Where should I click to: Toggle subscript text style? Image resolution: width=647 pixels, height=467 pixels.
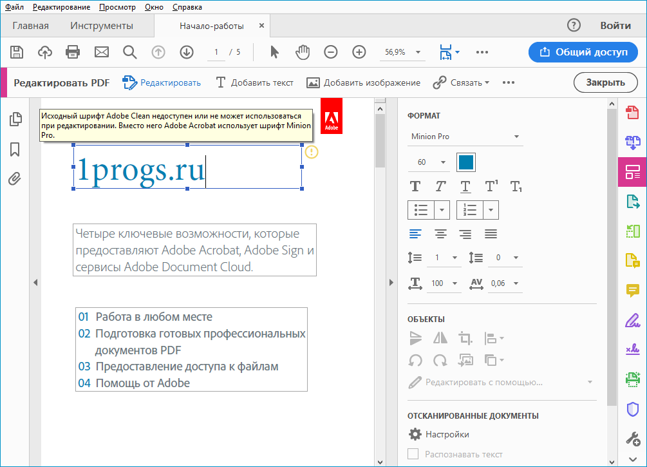(516, 187)
